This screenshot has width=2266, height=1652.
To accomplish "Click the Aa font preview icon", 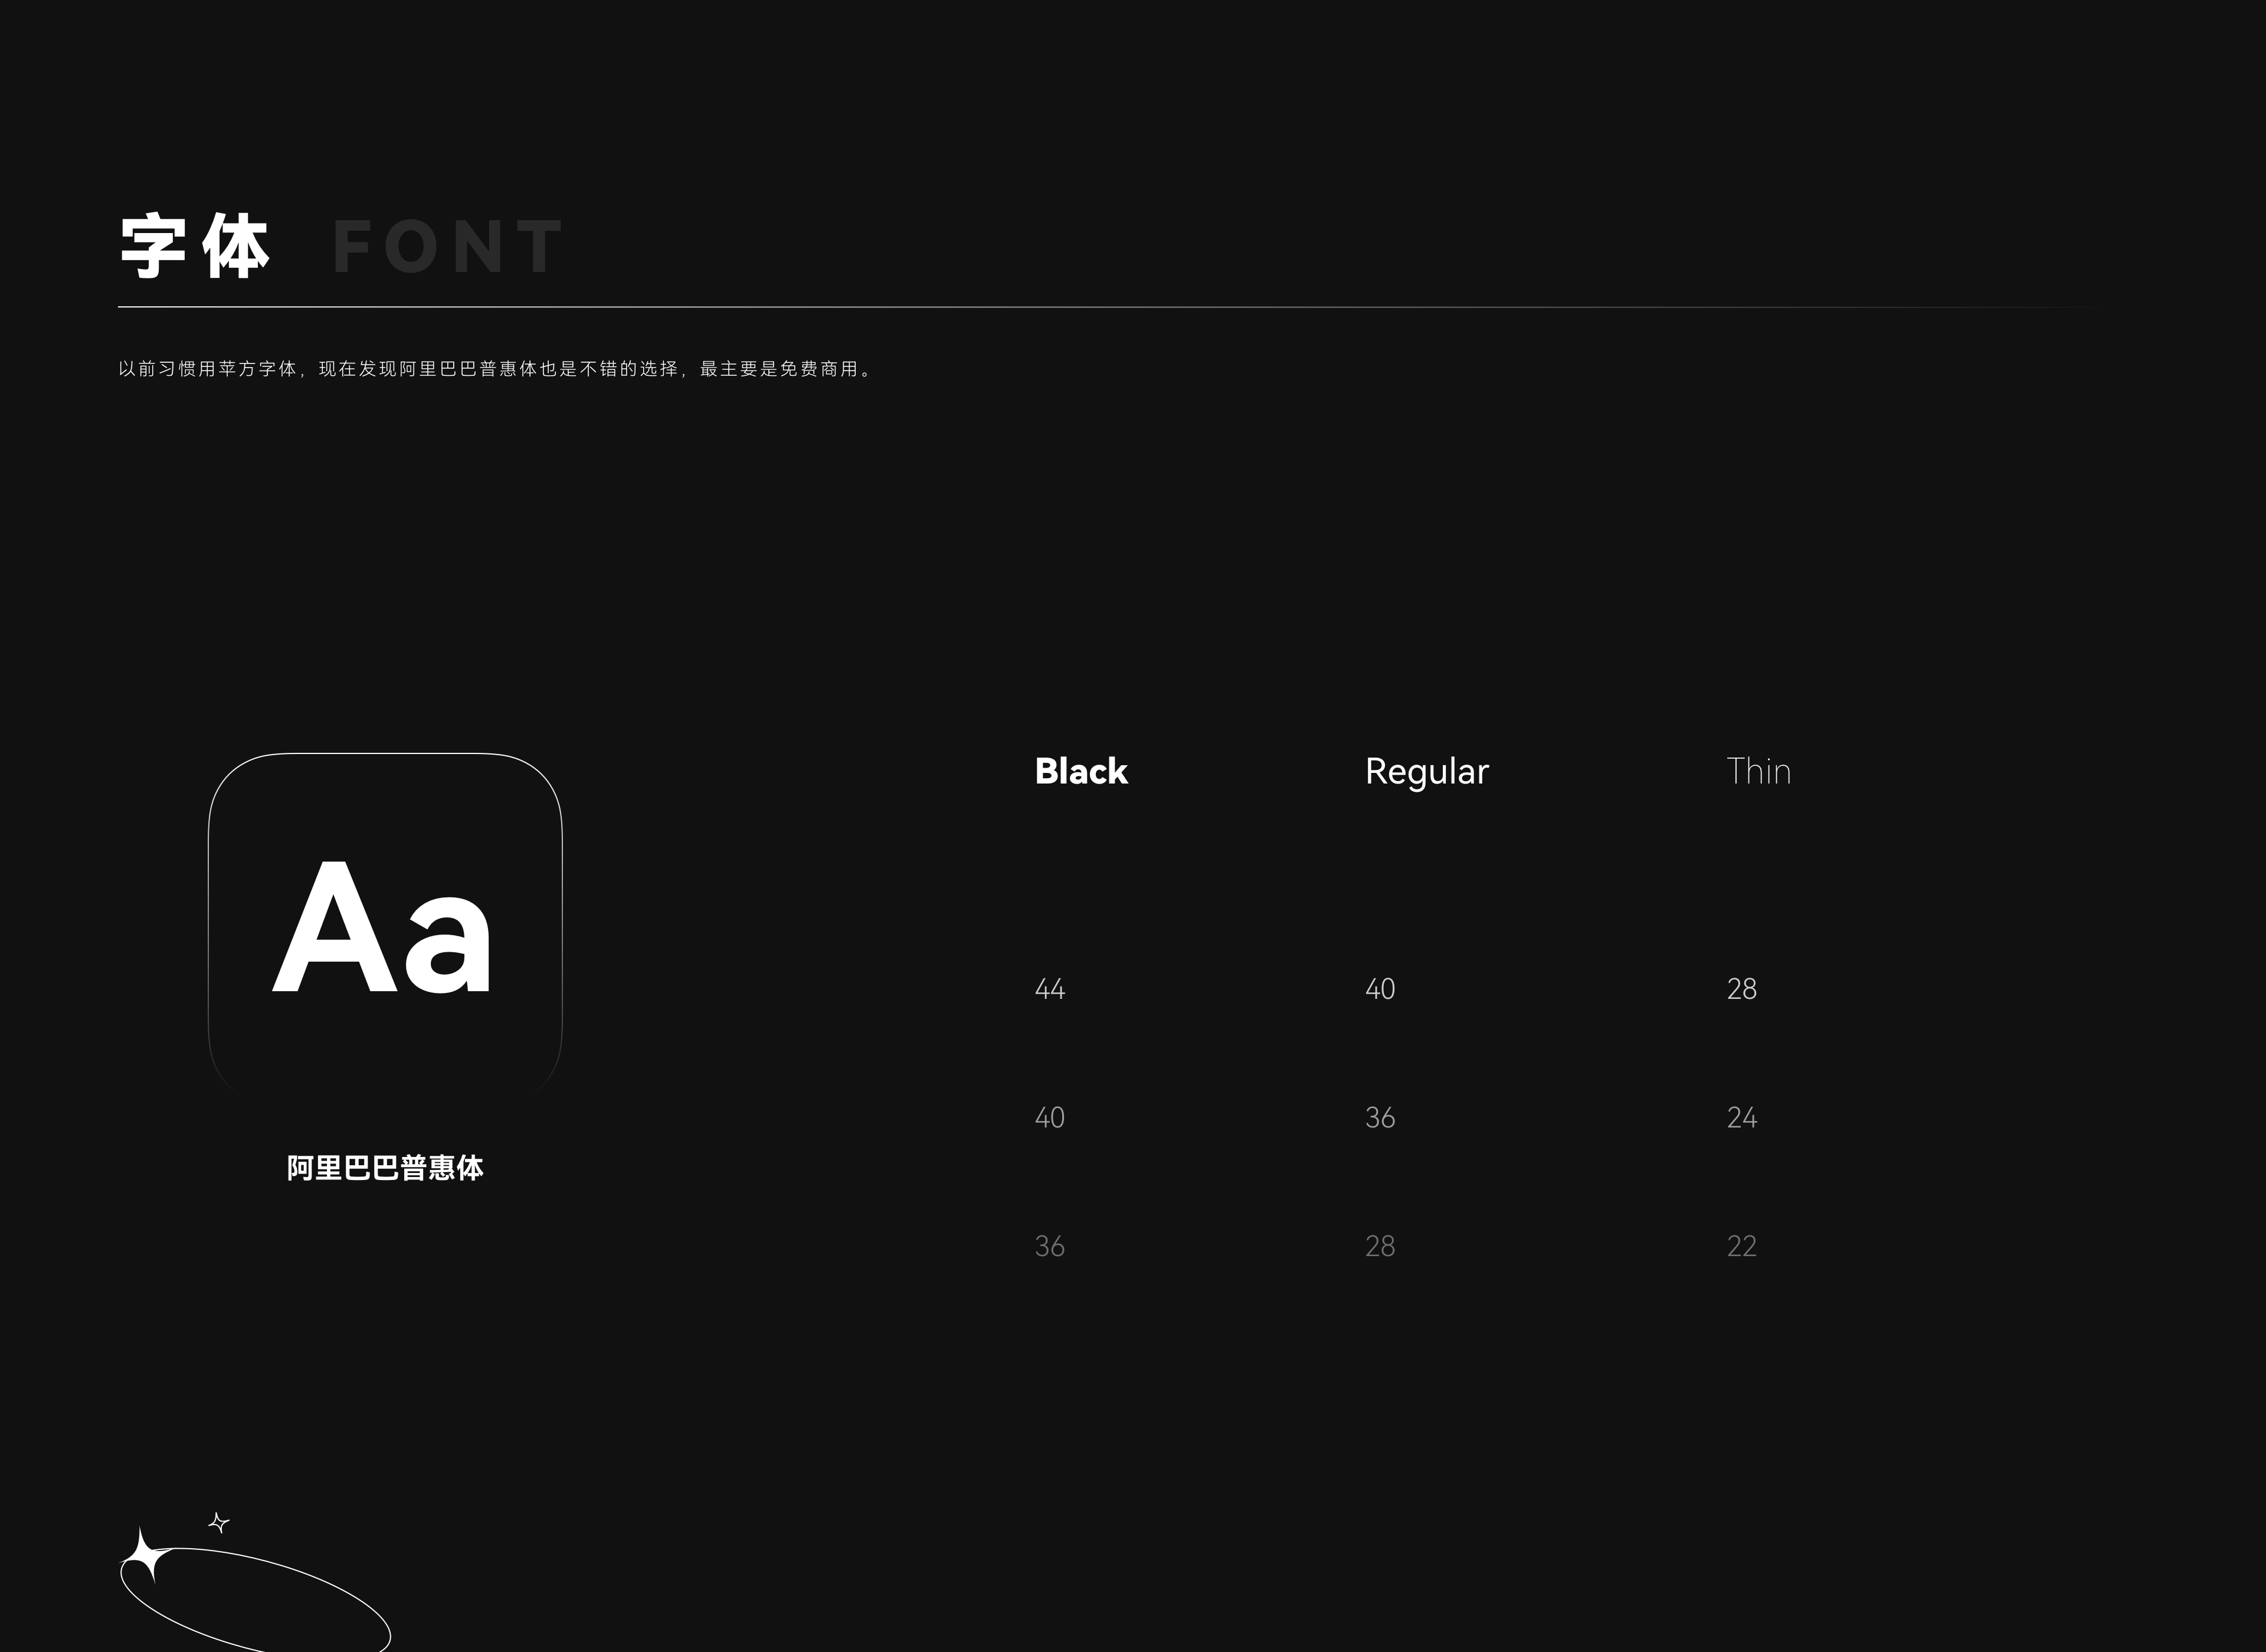I will pyautogui.click(x=384, y=927).
